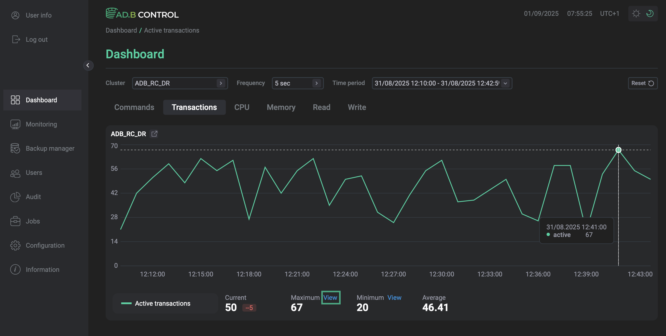
Task: Open the Jobs briefcase icon
Action: point(15,221)
